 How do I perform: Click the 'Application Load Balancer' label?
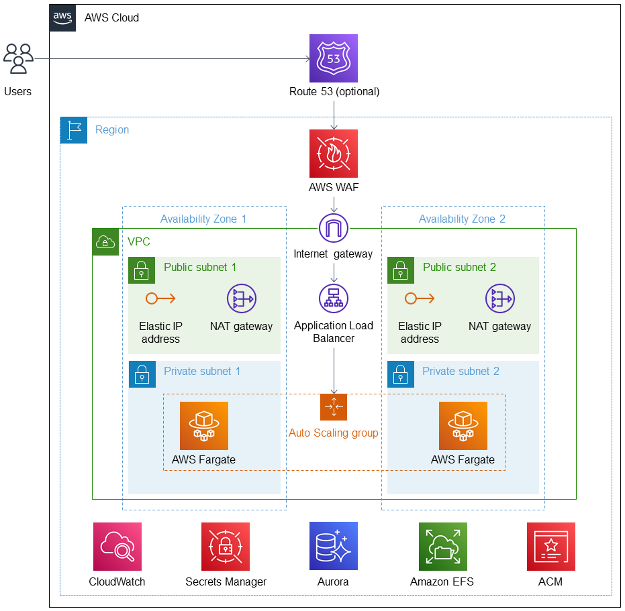pyautogui.click(x=334, y=332)
